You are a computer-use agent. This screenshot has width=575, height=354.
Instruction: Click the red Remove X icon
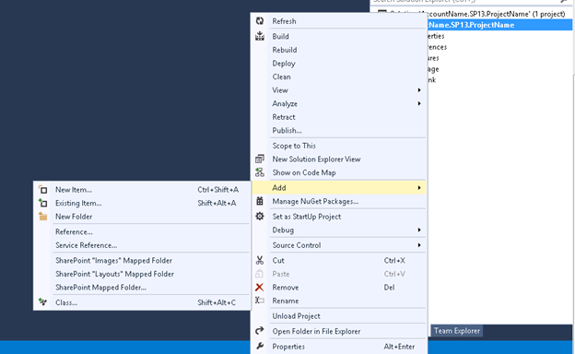(259, 288)
